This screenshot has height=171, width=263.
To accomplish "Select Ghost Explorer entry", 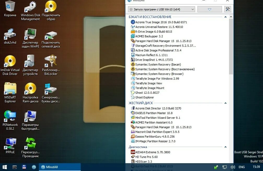I will coord(142,97).
